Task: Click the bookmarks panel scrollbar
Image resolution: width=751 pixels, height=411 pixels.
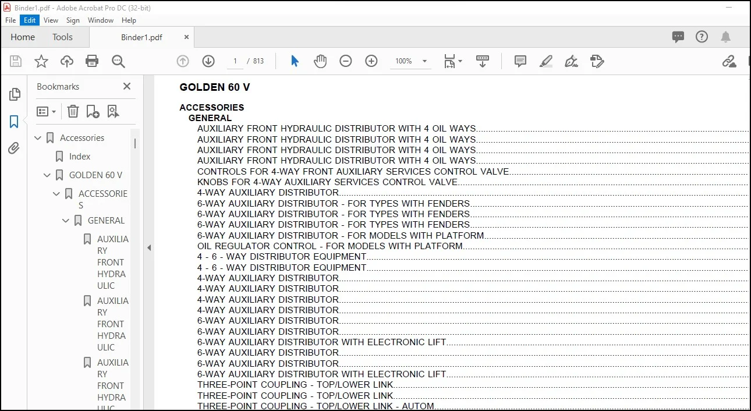Action: [x=135, y=143]
